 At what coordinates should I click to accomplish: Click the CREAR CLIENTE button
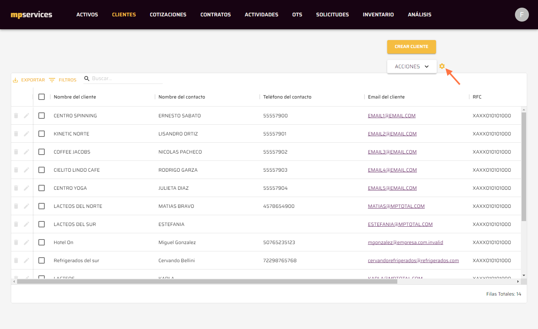(411, 47)
